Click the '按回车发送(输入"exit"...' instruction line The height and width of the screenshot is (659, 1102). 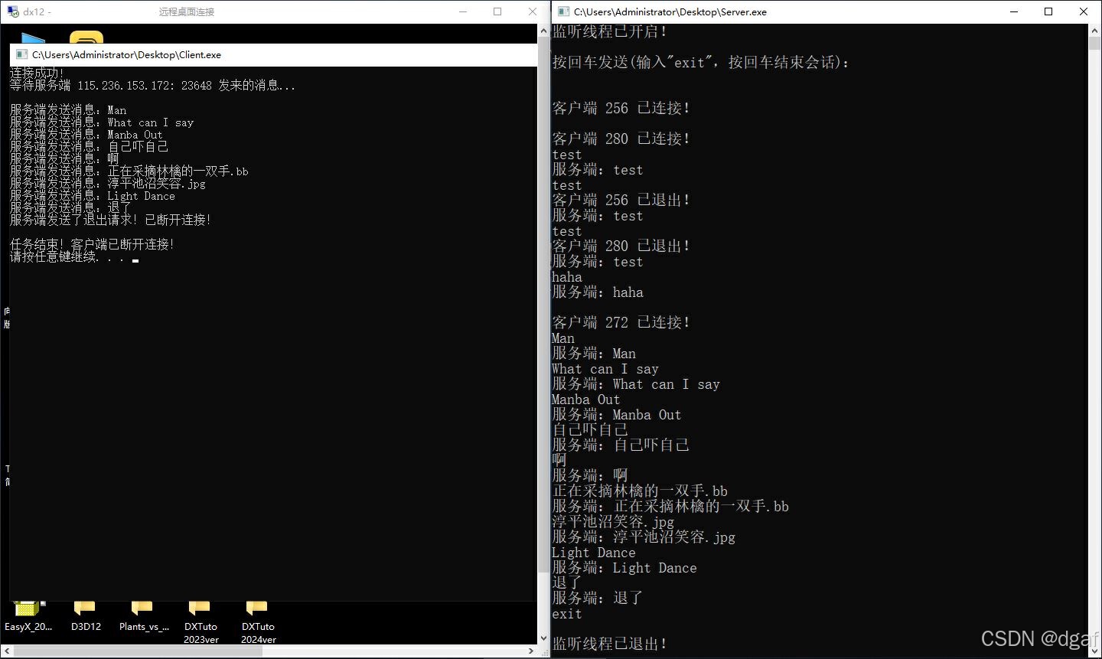[x=701, y=62]
